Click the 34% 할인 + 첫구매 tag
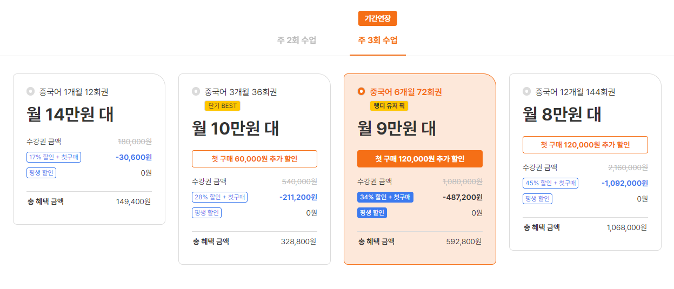Screen dimensions: 674x289 click(385, 197)
